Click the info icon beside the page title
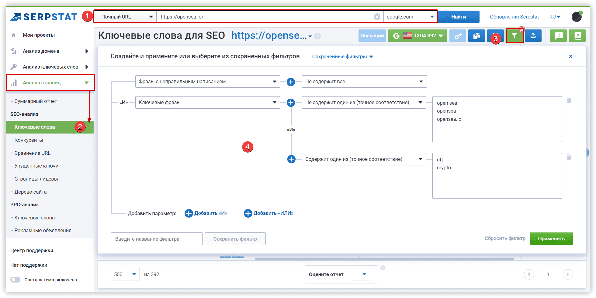 (x=317, y=36)
